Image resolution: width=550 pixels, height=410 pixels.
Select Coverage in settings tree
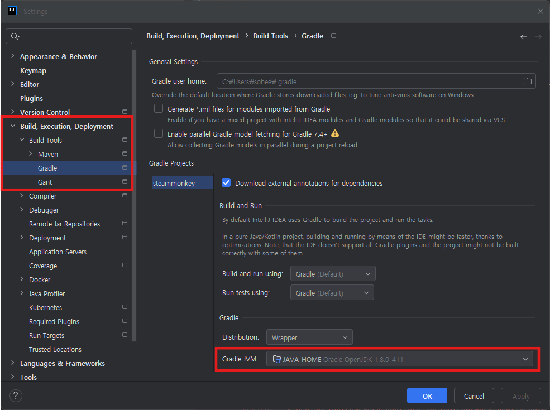43,266
